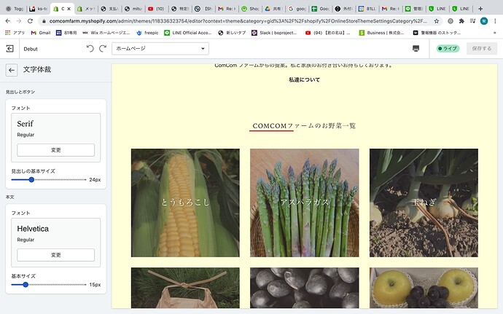Viewport: 503px width, 314px height.
Task: Click the Debut theme name
Action: pyautogui.click(x=31, y=49)
